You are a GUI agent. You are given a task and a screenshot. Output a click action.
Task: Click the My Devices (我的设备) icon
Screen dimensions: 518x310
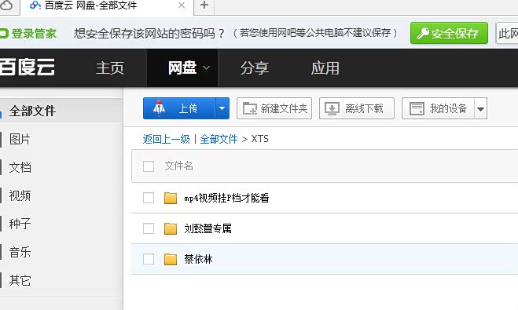point(417,108)
